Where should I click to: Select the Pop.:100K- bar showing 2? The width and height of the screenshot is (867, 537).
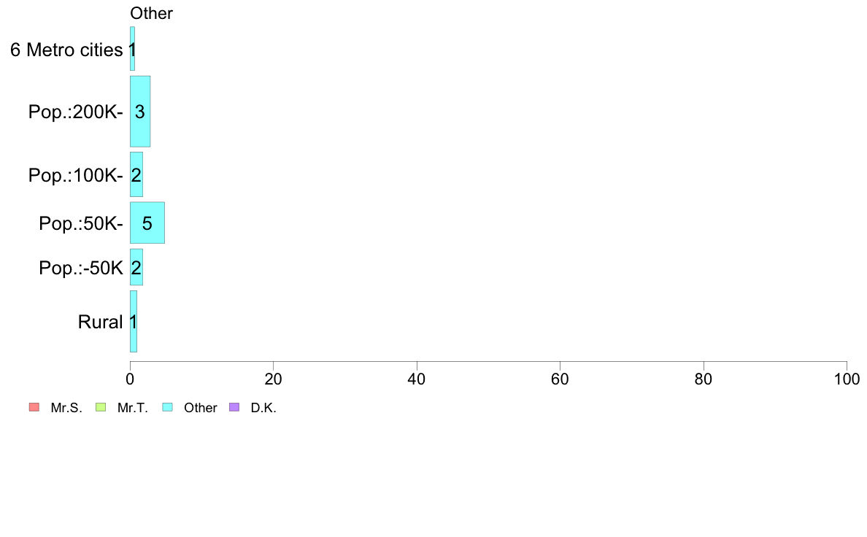tap(136, 175)
